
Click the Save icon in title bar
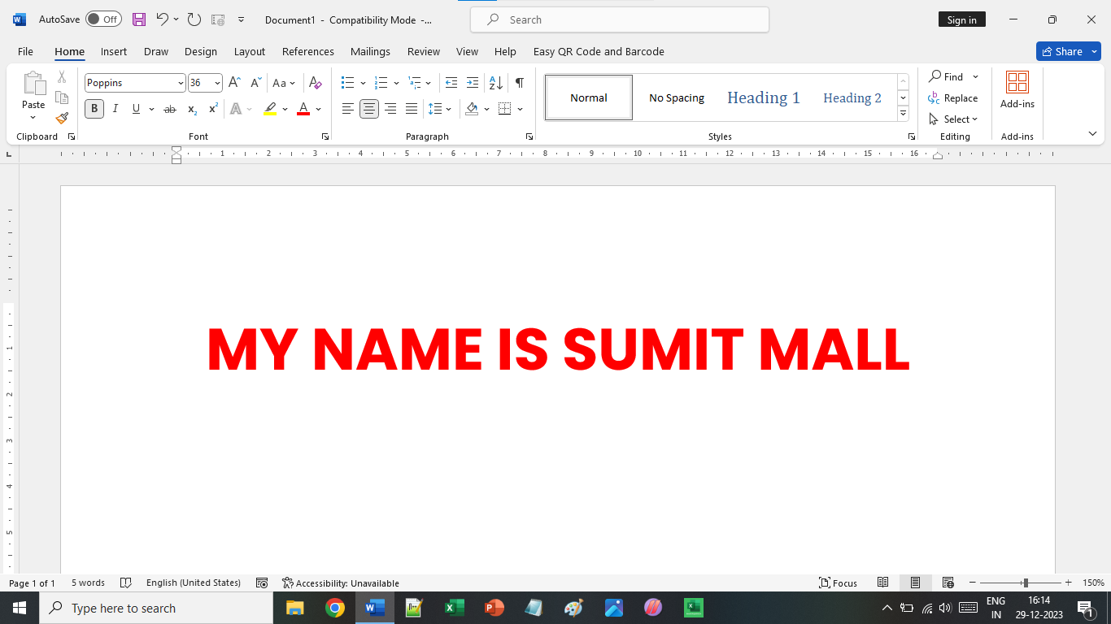pyautogui.click(x=139, y=19)
